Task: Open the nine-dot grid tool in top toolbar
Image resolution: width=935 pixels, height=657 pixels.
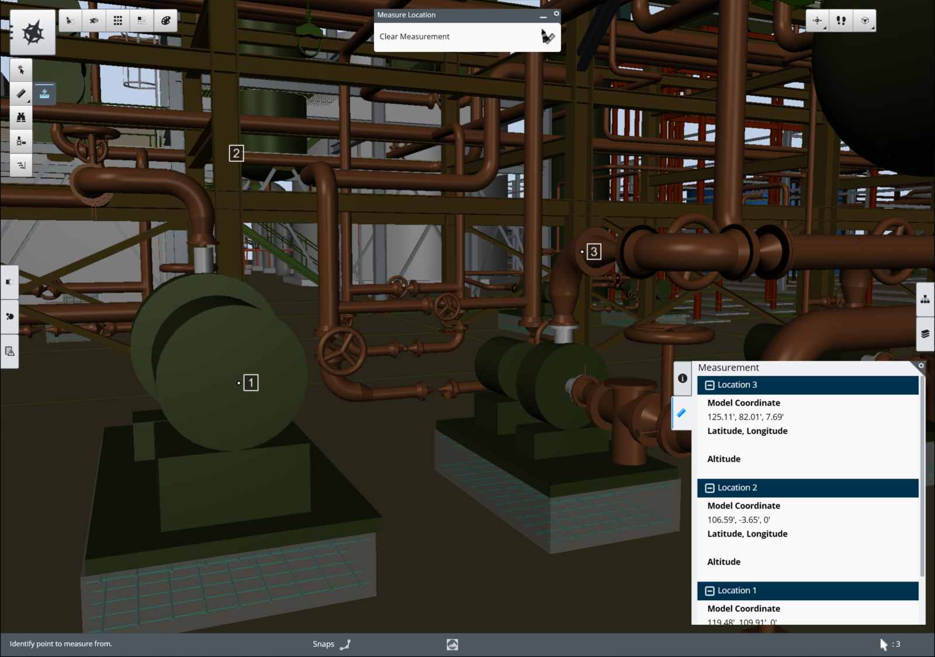Action: coord(118,20)
